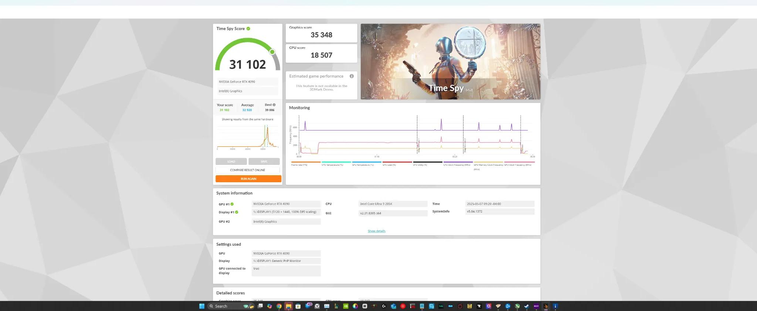Open the CapCut taskbar icon
757x311 pixels.
(365, 306)
